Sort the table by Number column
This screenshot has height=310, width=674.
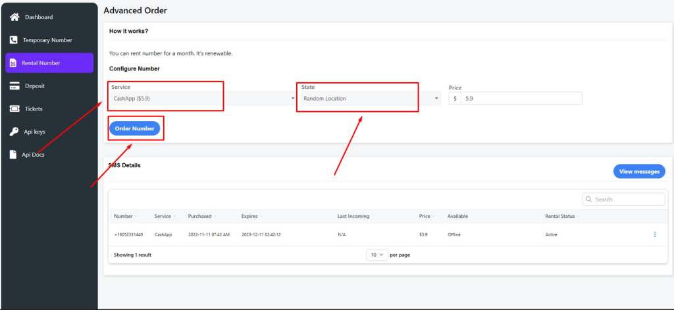(x=125, y=216)
